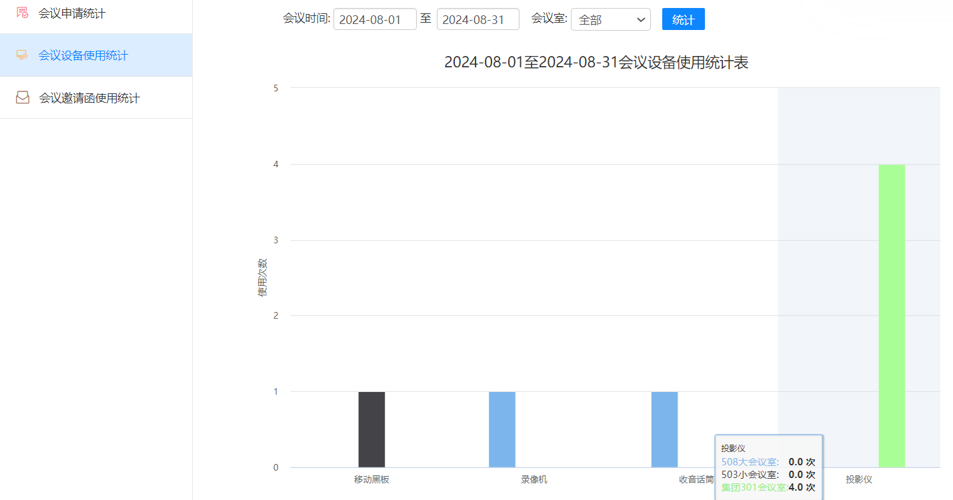
Task: Click the 使用次数 y-axis label
Action: pyautogui.click(x=262, y=277)
